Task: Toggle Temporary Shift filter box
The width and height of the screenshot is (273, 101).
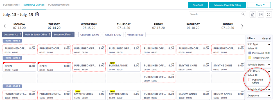Action: (250, 58)
